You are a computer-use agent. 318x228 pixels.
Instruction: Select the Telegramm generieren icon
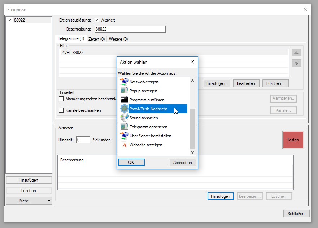point(124,127)
